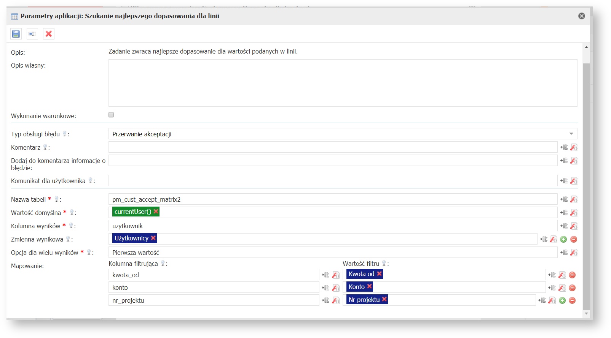Click the rename field icon in toolbar
Screen dimensions: 611x338
[x=32, y=34]
